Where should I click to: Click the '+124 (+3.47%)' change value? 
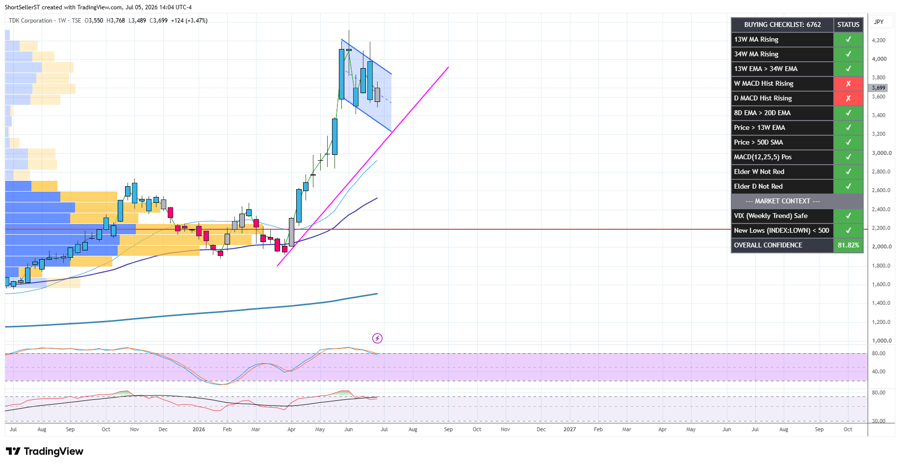(x=189, y=21)
